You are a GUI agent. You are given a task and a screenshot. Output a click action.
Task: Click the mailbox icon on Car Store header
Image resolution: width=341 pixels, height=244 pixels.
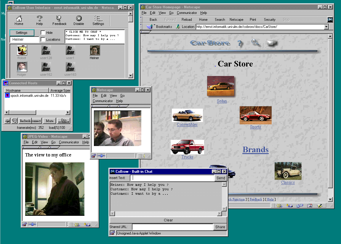(272, 42)
